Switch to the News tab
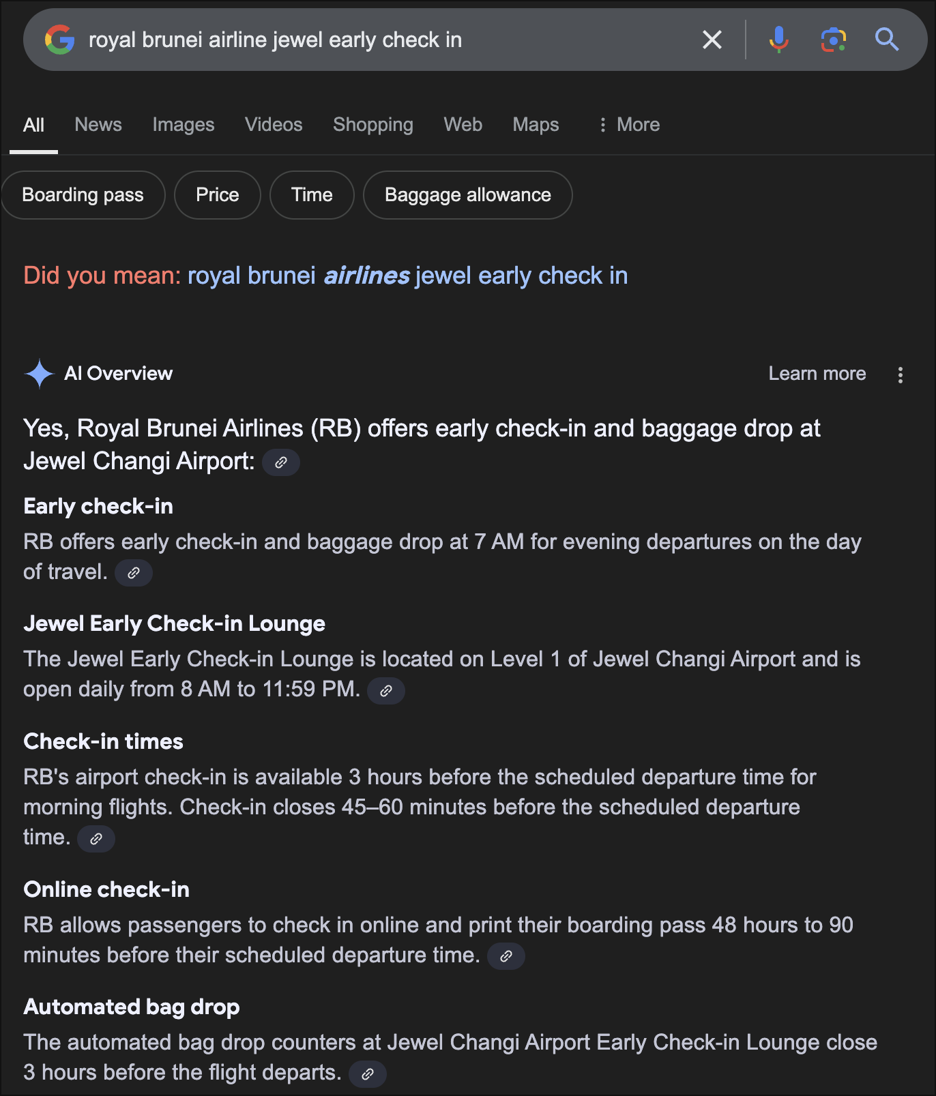The image size is (936, 1096). 98,125
